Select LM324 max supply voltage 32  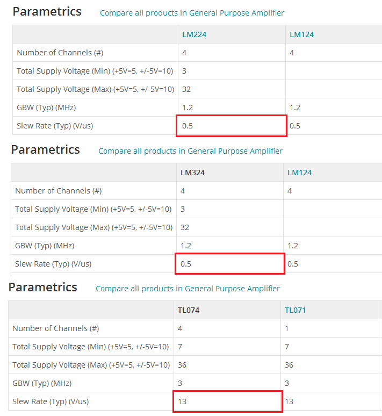pyautogui.click(x=185, y=227)
